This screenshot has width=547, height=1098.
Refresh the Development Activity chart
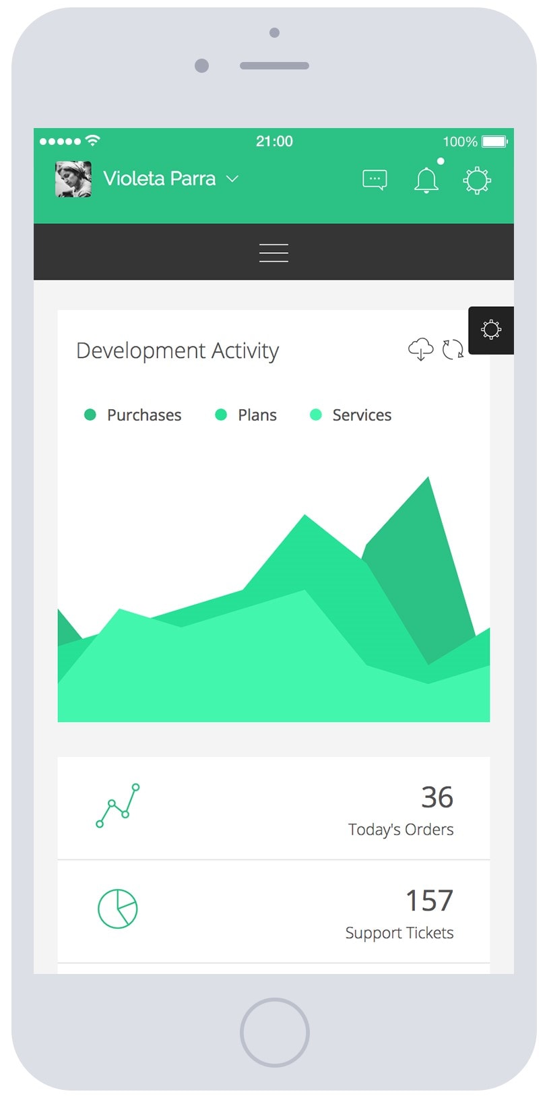pos(453,349)
